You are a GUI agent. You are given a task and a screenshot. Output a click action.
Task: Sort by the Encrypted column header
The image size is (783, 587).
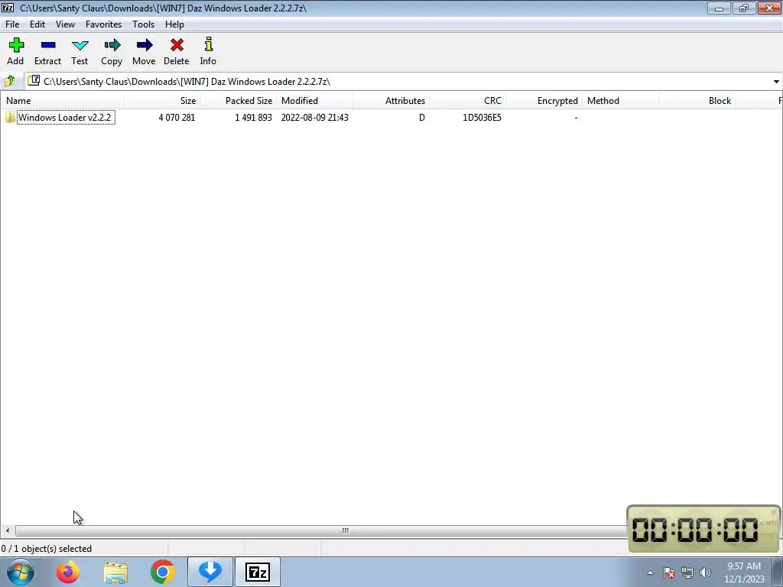tap(544, 100)
